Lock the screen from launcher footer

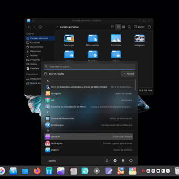pyautogui.click(x=123, y=161)
